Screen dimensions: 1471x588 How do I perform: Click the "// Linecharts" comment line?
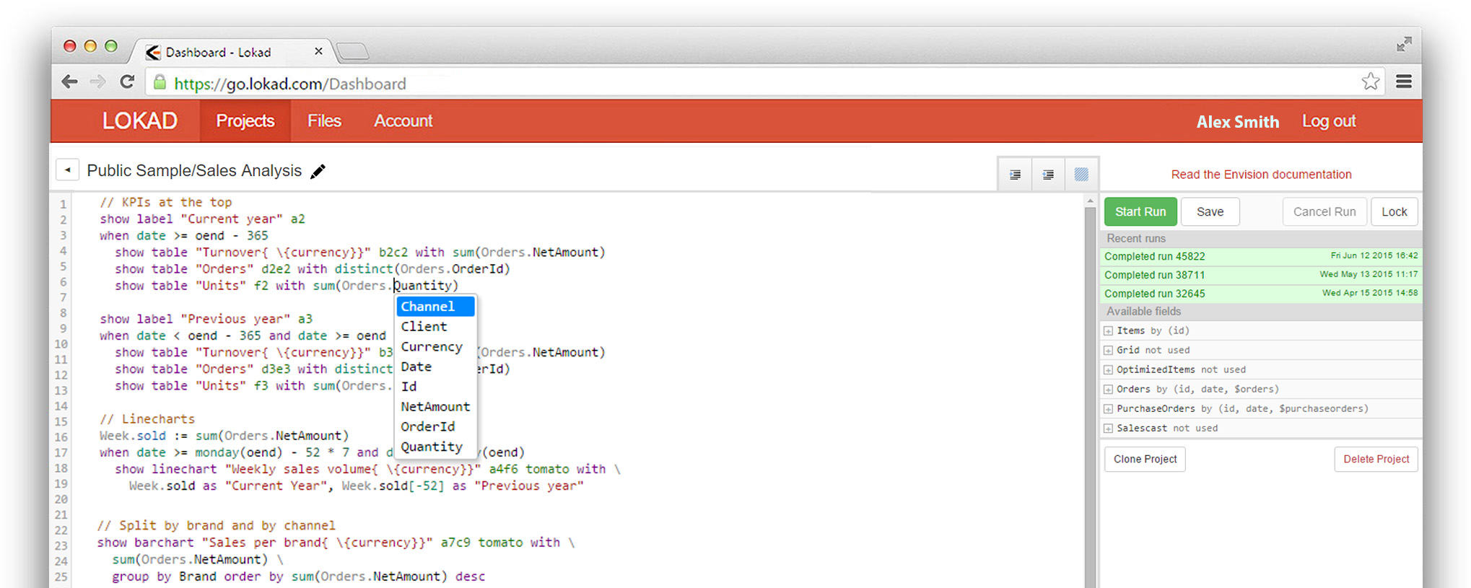pos(147,419)
